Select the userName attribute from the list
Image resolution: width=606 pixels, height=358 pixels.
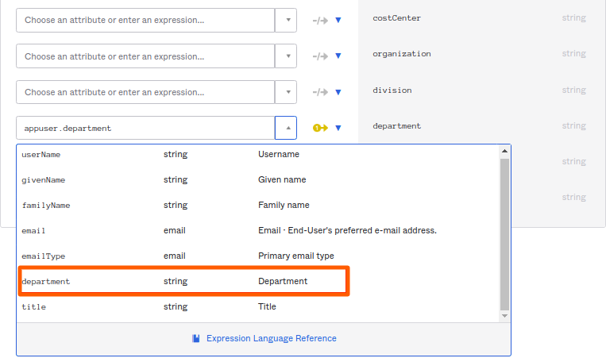pyautogui.click(x=41, y=154)
